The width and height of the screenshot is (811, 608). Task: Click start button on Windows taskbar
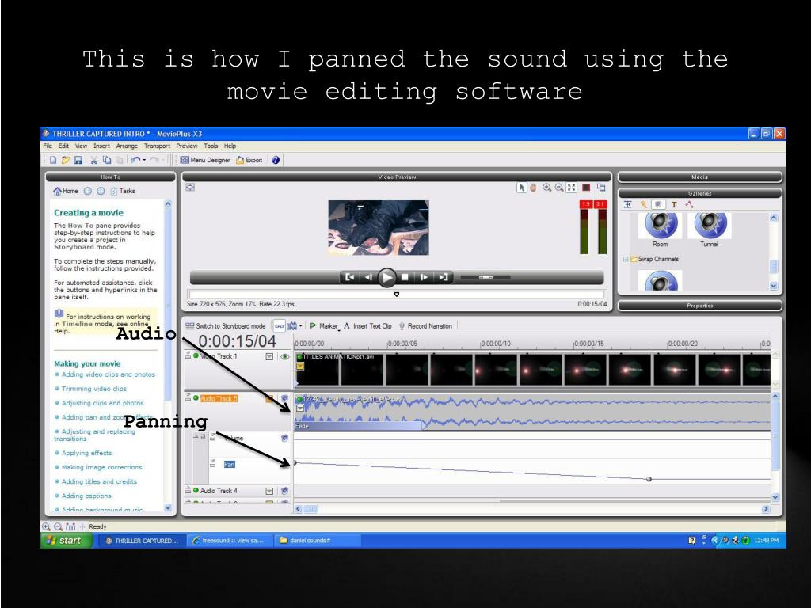point(67,541)
